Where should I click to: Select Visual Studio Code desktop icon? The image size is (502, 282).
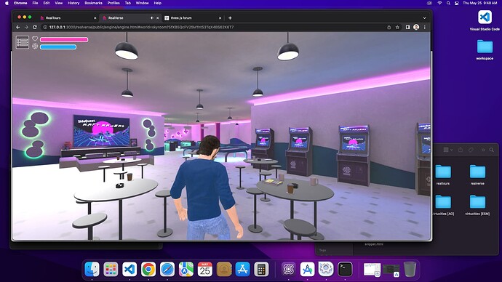pos(485,17)
